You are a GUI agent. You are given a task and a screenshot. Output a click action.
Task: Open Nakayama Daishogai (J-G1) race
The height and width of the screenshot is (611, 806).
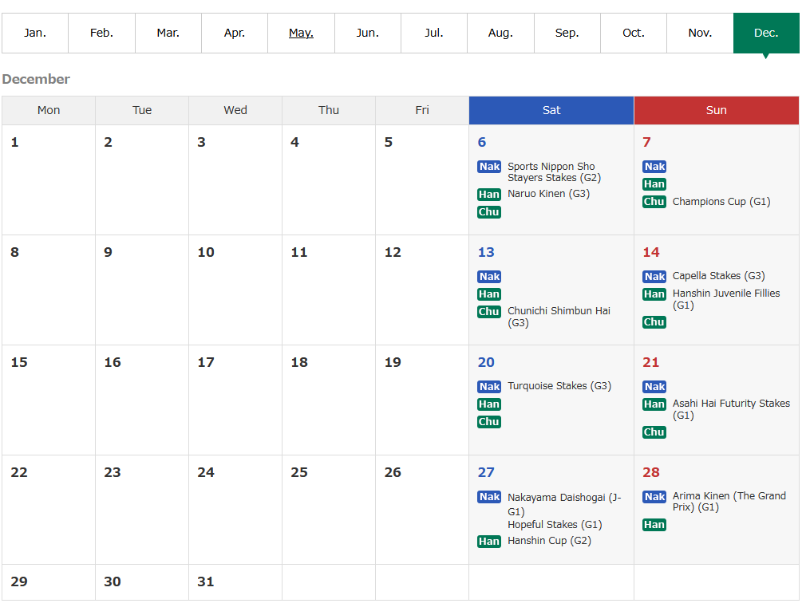(564, 504)
